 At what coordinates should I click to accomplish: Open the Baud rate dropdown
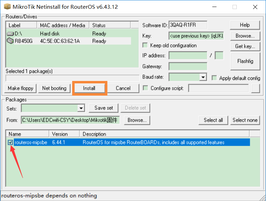[203, 77]
